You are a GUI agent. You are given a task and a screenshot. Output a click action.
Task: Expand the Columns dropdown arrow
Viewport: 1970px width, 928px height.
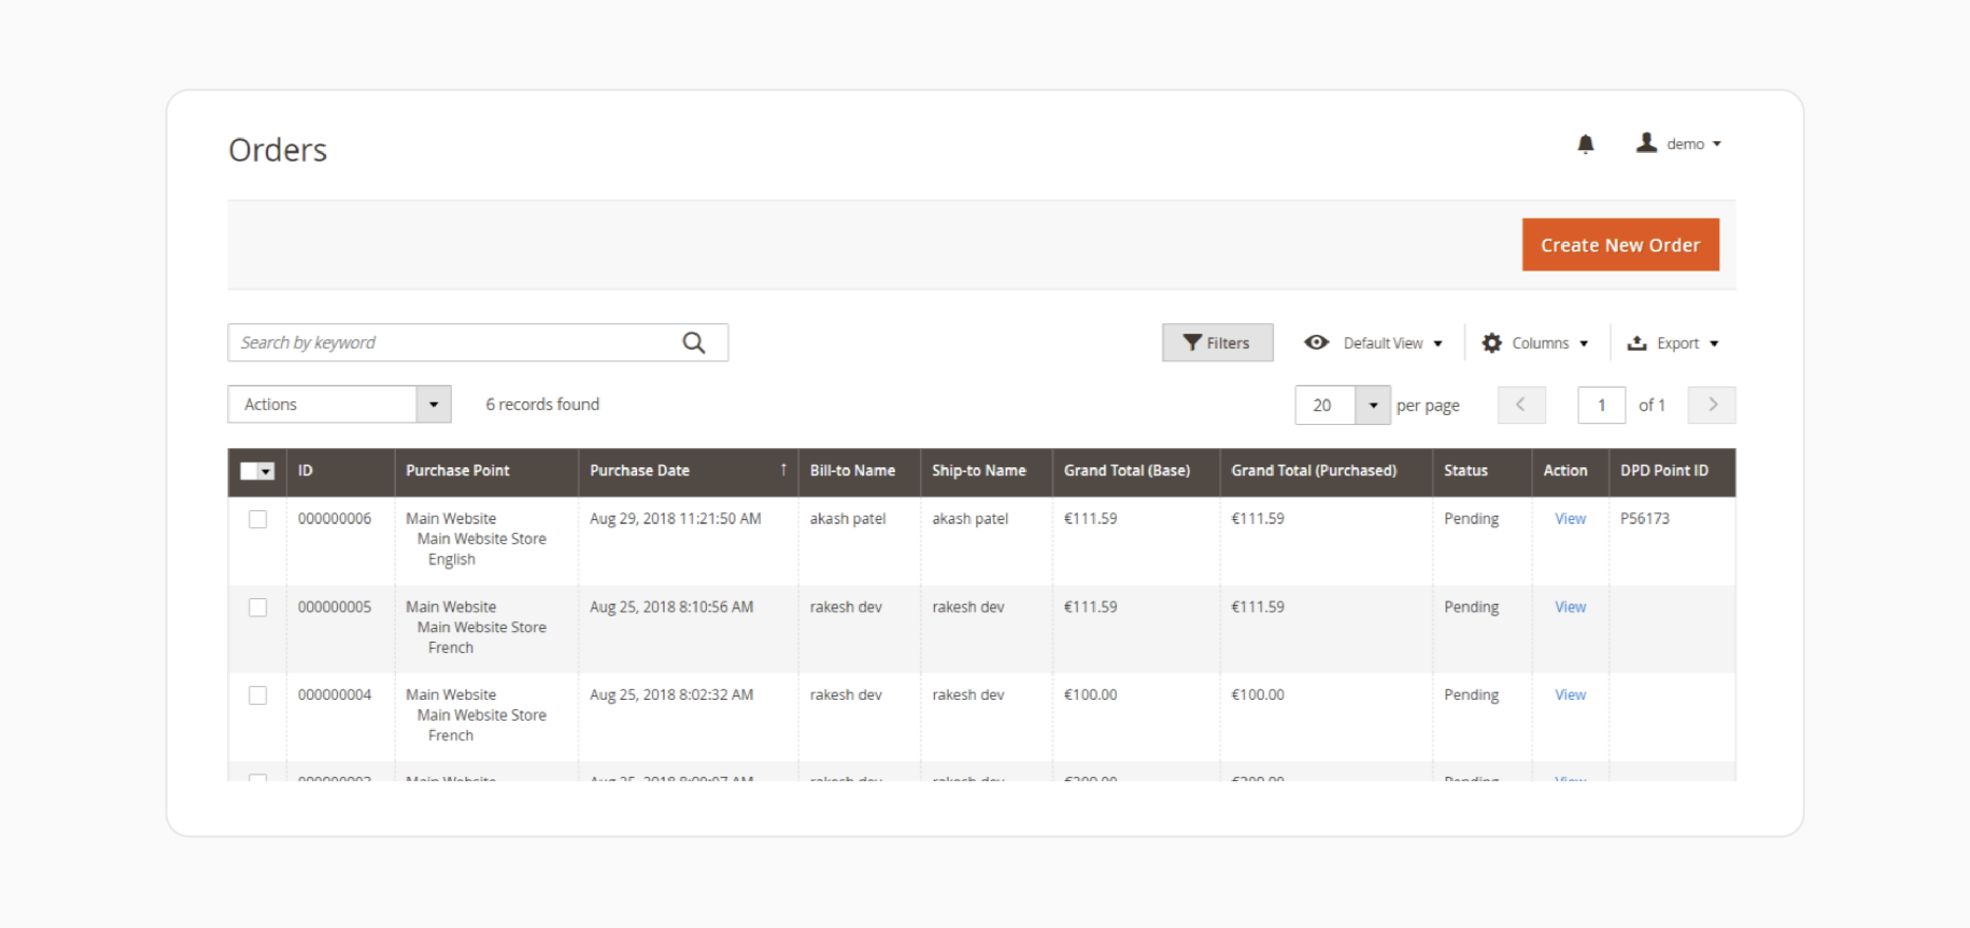pyautogui.click(x=1584, y=344)
